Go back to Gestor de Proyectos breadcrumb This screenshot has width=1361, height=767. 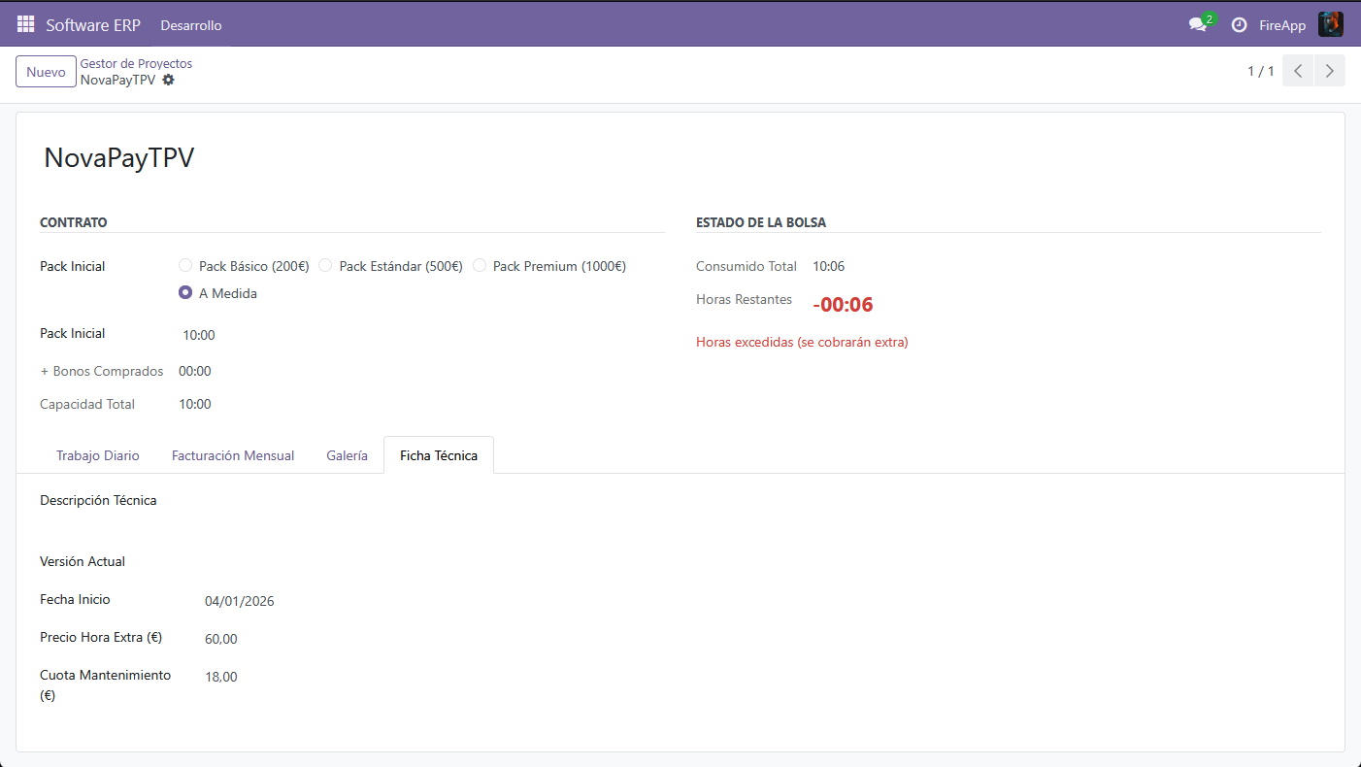click(x=136, y=63)
